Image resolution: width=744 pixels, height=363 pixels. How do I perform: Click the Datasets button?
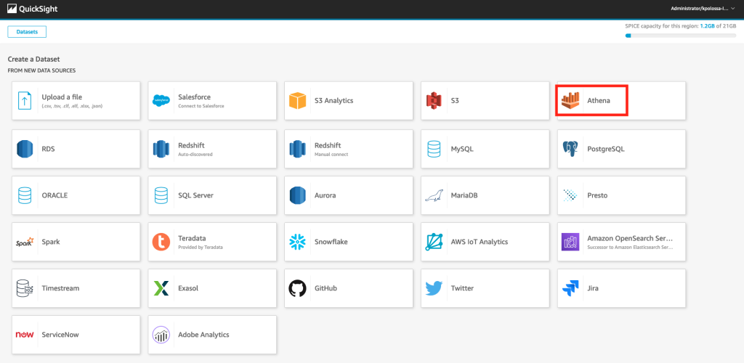27,32
